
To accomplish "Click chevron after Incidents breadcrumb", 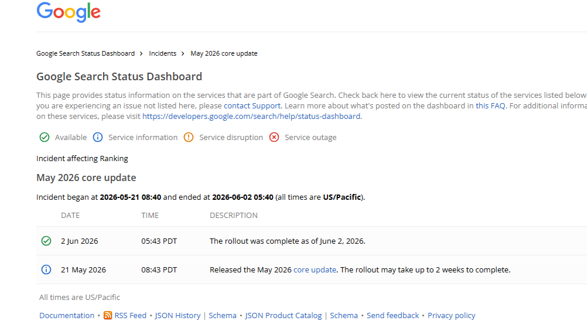I will click(183, 53).
